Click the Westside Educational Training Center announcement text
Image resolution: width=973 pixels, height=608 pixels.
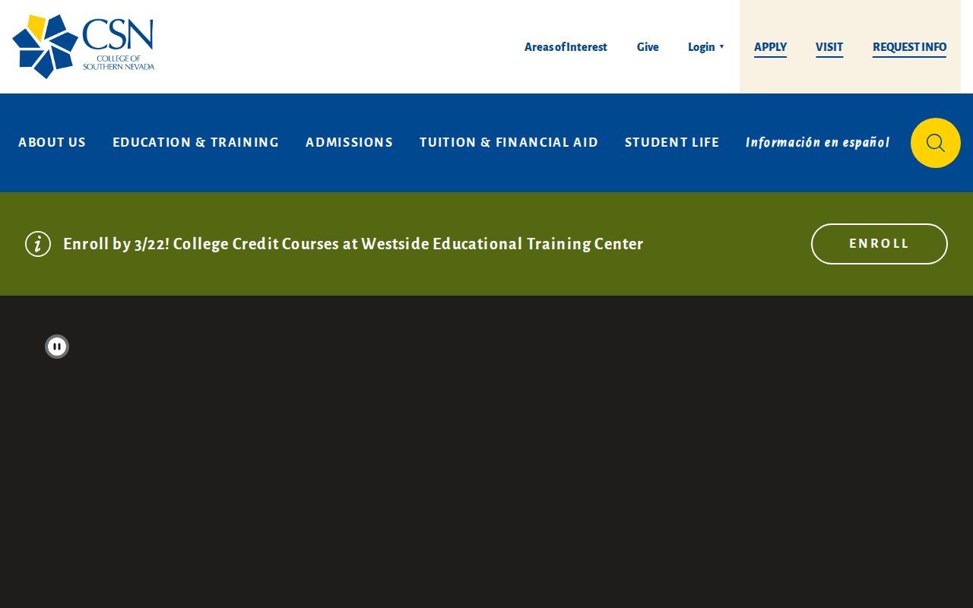(353, 244)
